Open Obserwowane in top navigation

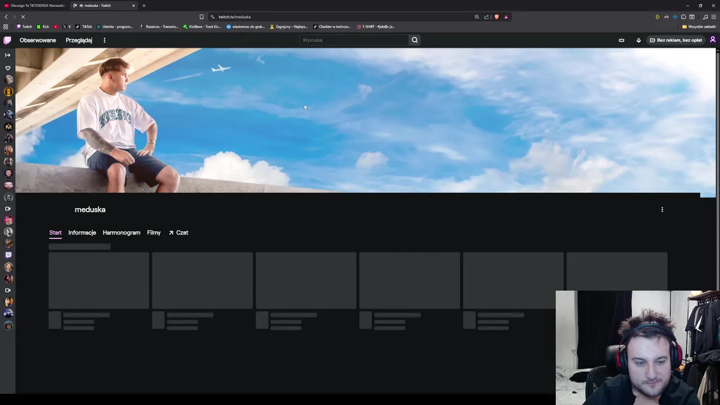(38, 40)
